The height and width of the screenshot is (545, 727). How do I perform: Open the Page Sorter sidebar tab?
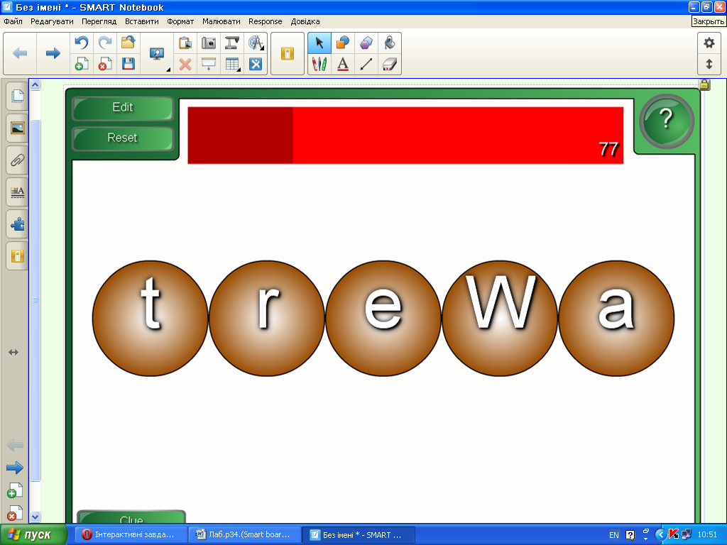tap(18, 96)
